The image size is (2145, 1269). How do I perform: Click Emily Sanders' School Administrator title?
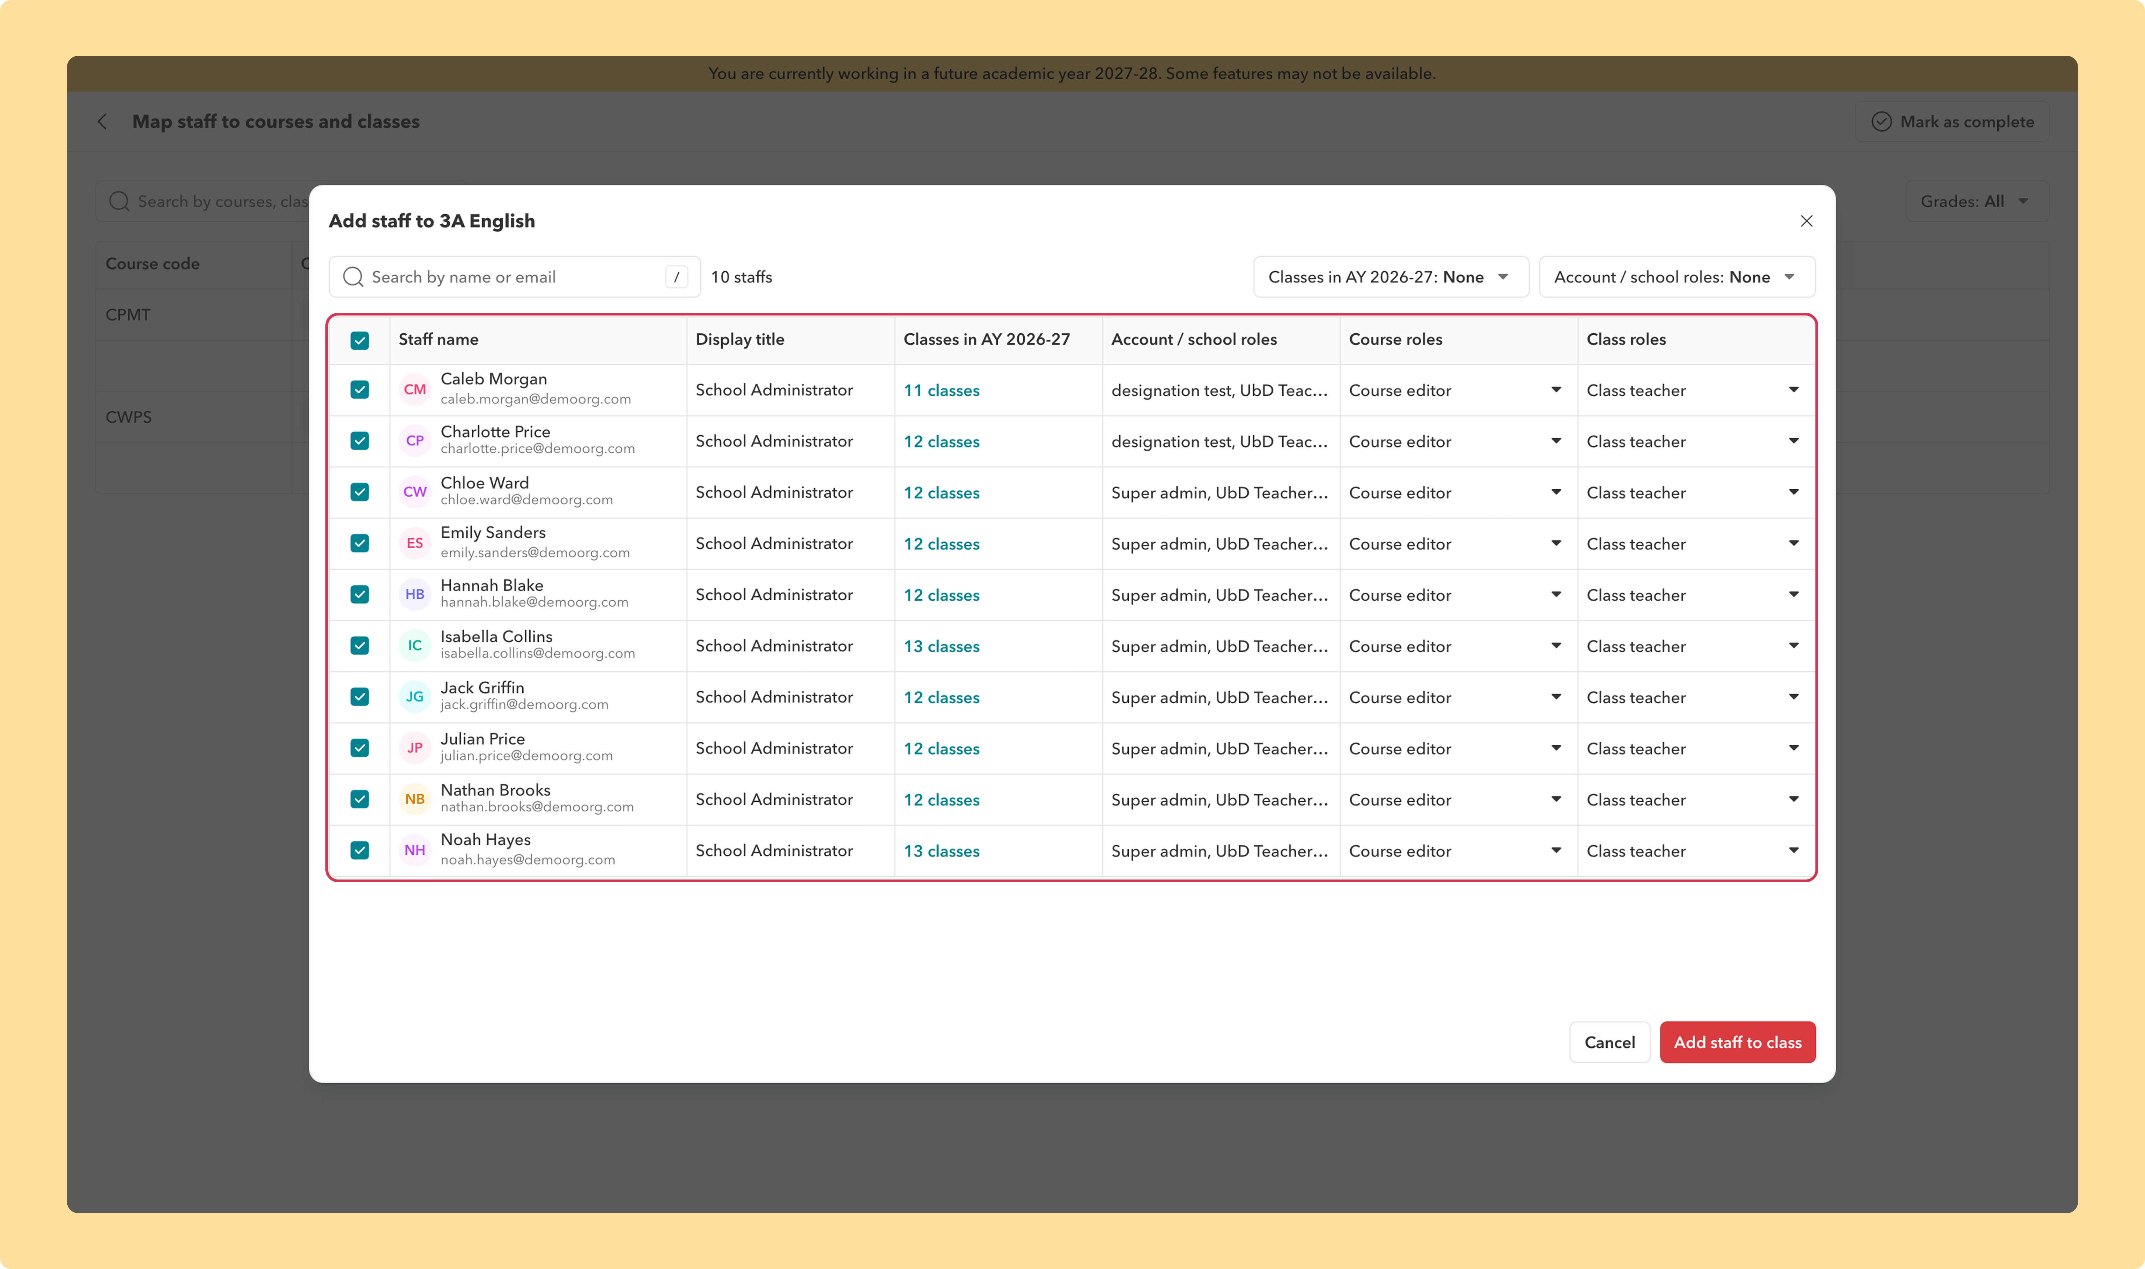(774, 544)
